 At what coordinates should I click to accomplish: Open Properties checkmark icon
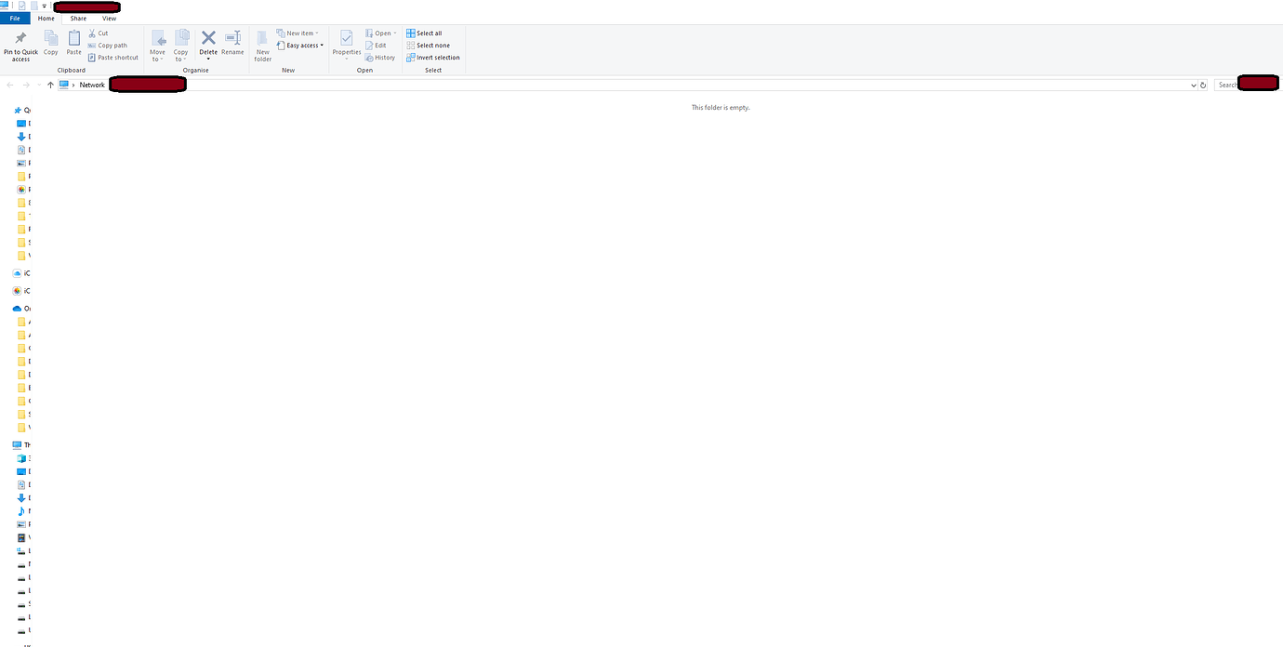tap(347, 38)
